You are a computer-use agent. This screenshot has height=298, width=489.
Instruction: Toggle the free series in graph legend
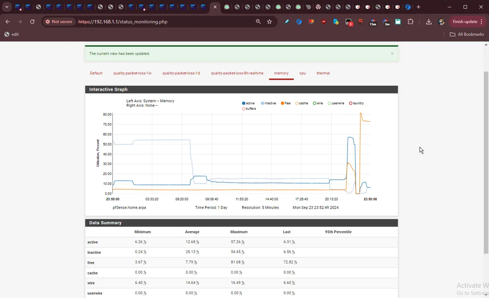(286, 103)
